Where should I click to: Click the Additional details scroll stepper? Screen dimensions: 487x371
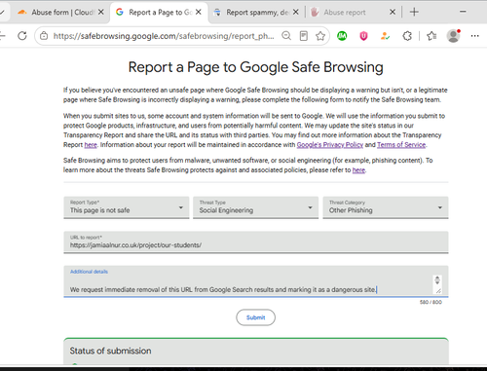tap(437, 279)
